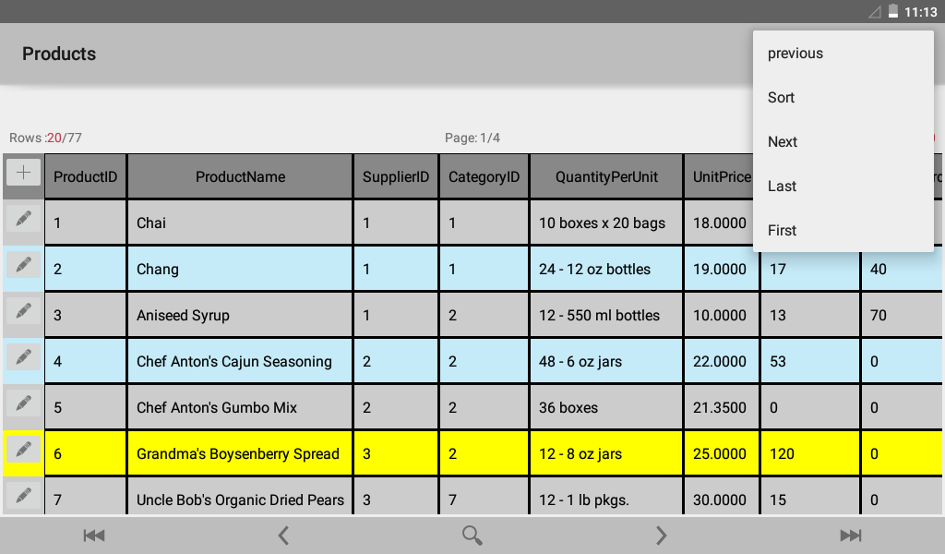Open search with the magnifier icon

click(x=472, y=536)
